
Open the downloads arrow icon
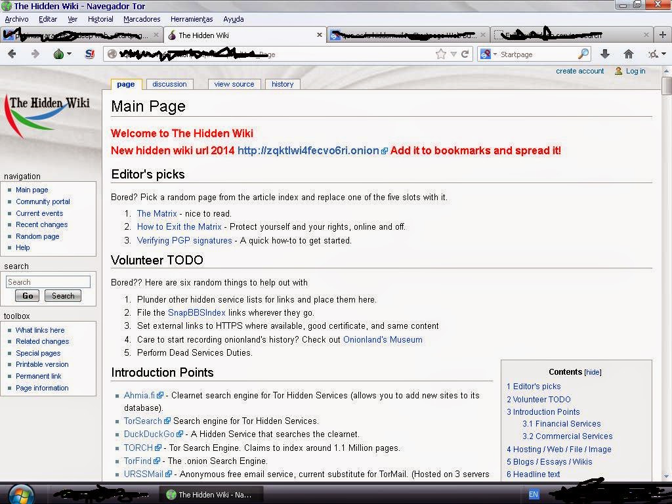(x=604, y=54)
